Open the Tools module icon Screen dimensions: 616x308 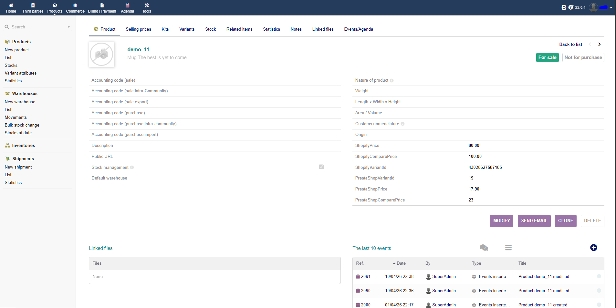(x=146, y=7)
